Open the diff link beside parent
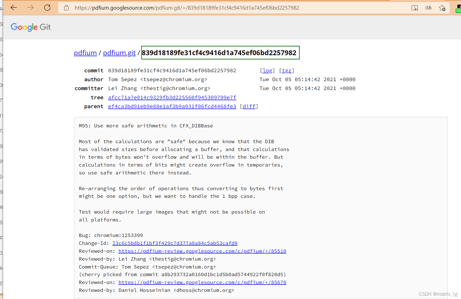 click(x=249, y=106)
